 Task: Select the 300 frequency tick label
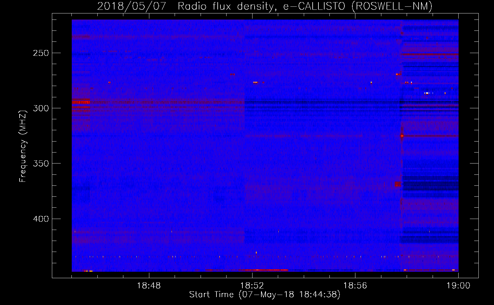(x=41, y=108)
